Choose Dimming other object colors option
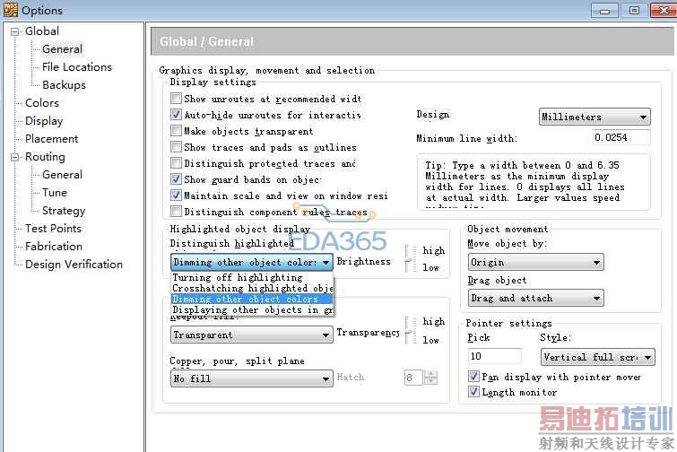The width and height of the screenshot is (677, 452). [x=252, y=299]
